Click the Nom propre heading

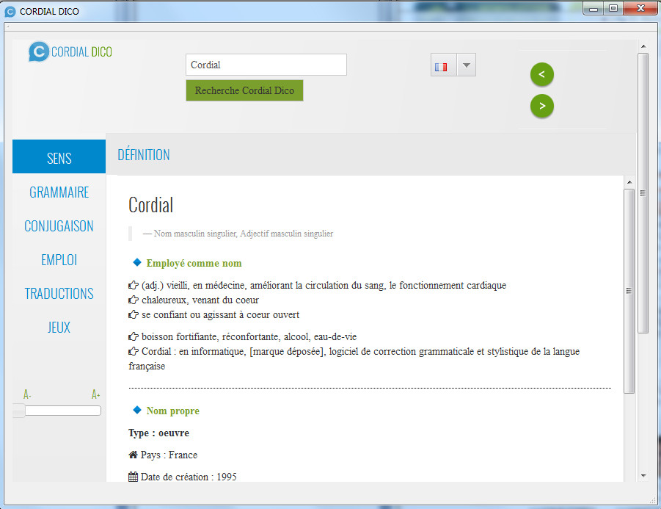pos(173,411)
